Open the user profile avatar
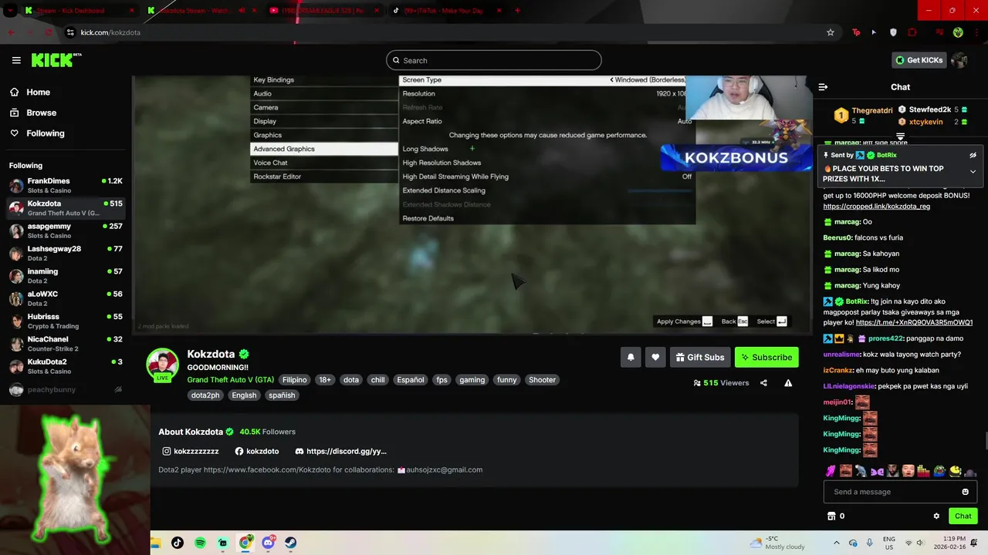The height and width of the screenshot is (555, 988). pyautogui.click(x=959, y=60)
